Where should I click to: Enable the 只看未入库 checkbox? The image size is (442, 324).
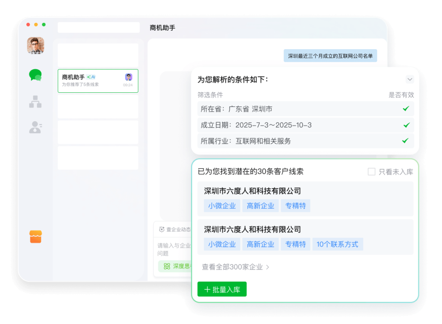click(x=371, y=172)
